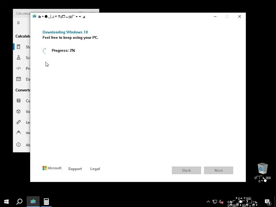The height and width of the screenshot is (207, 276).
Task: Select the Scientific flask icon in Calculator
Action: [x=19, y=58]
